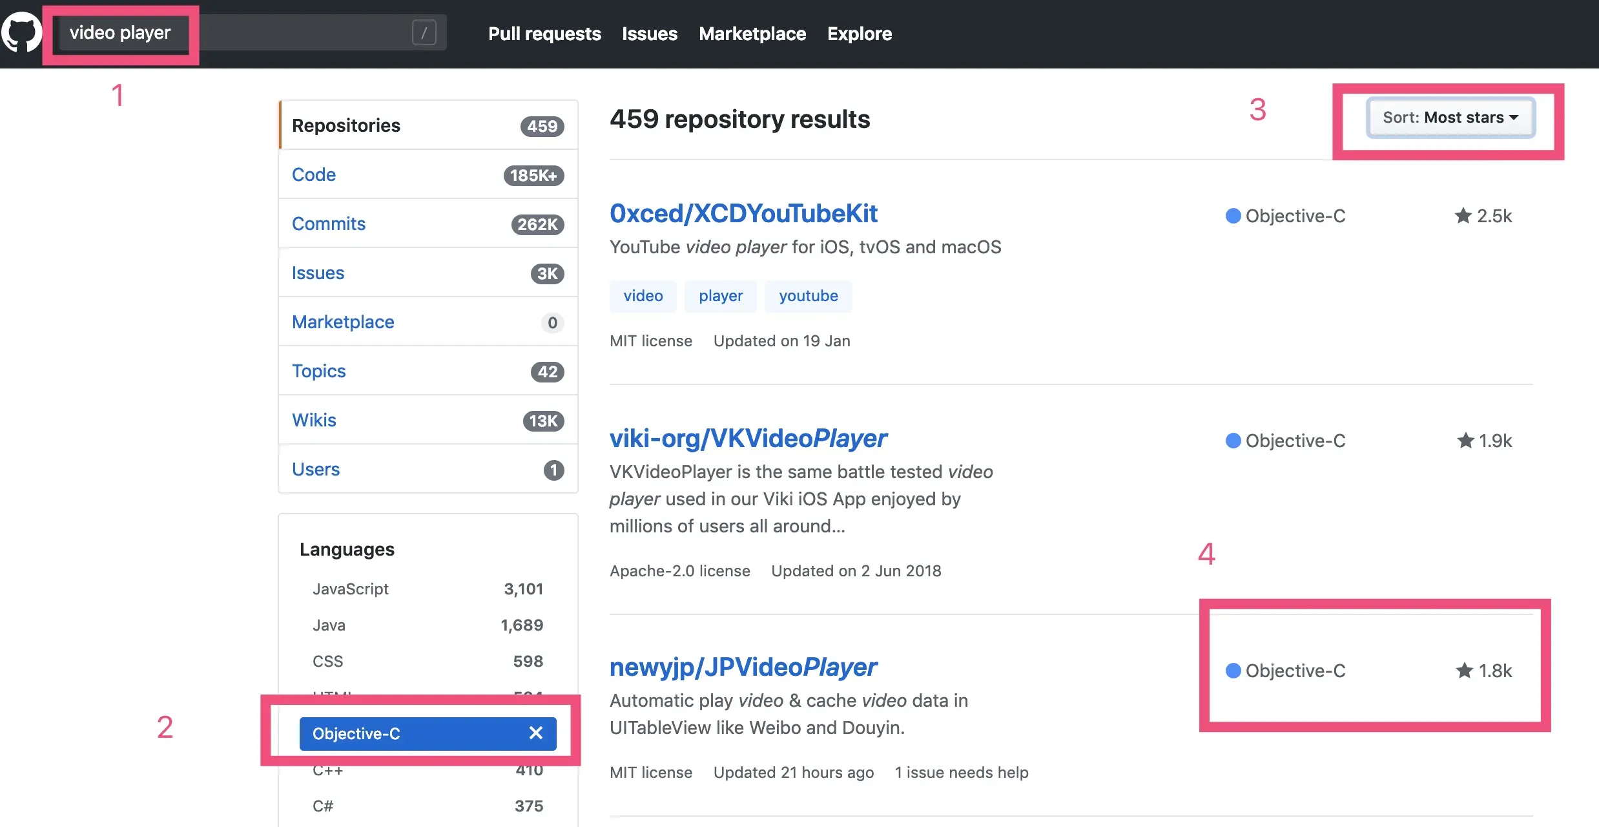1599x827 pixels.
Task: Click the blue language dot for XCDYouTubeKit
Action: 1233,216
